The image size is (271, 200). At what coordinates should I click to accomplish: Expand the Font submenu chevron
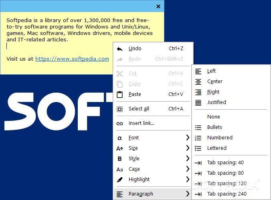point(188,137)
